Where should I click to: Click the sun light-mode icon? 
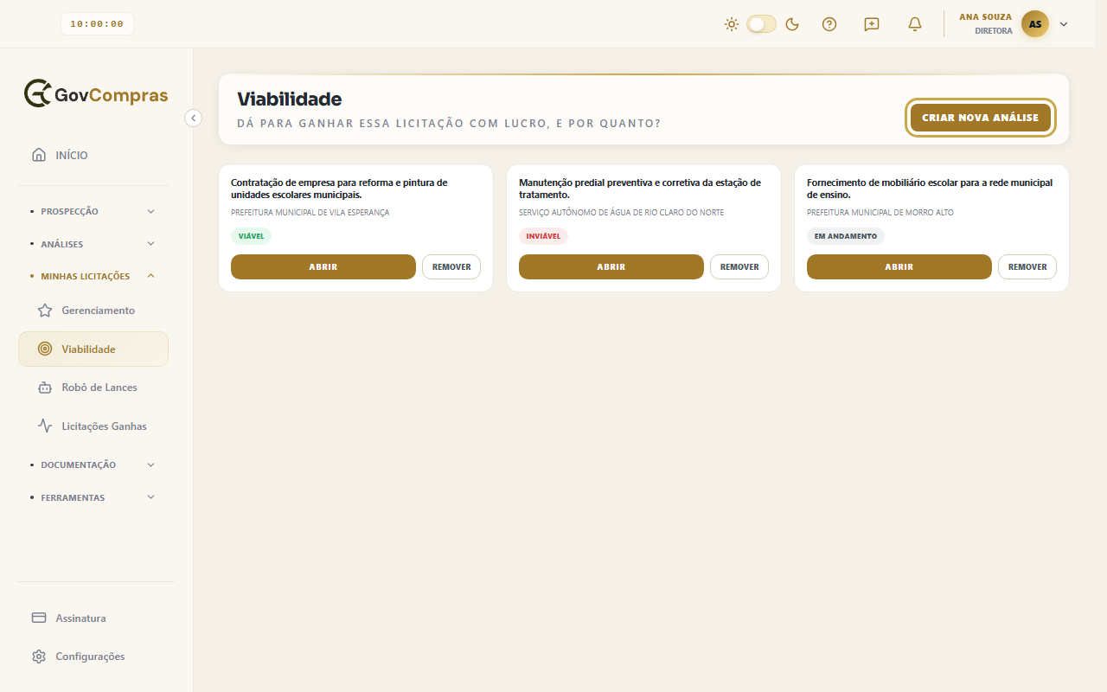[732, 24]
